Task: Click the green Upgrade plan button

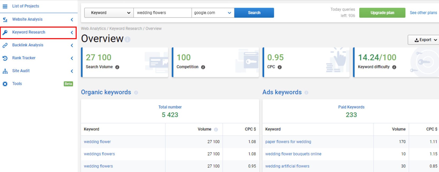Action: (x=382, y=13)
